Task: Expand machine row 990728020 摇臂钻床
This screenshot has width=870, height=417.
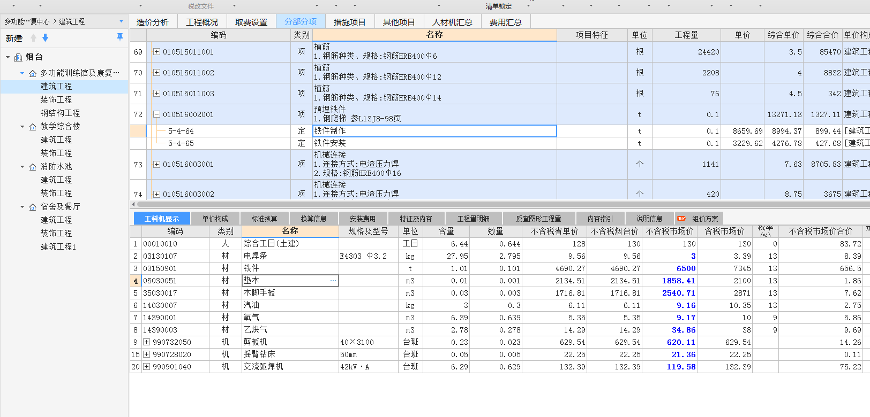Action: (146, 354)
